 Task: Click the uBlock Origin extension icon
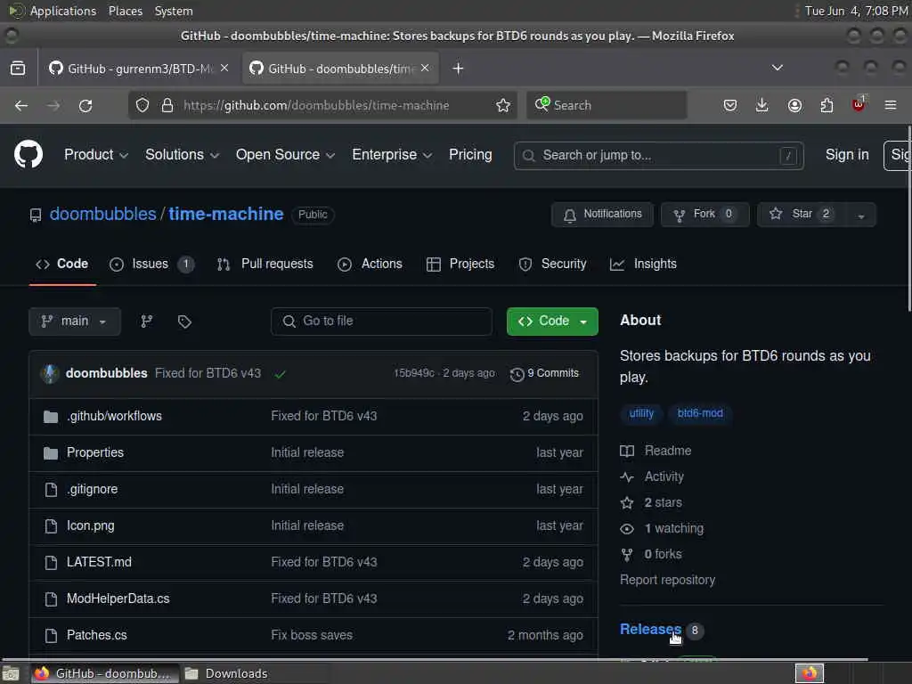click(859, 104)
